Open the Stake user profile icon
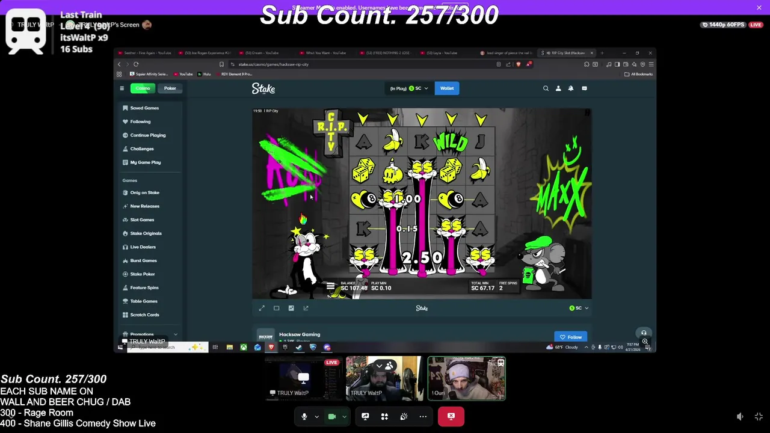 [558, 88]
